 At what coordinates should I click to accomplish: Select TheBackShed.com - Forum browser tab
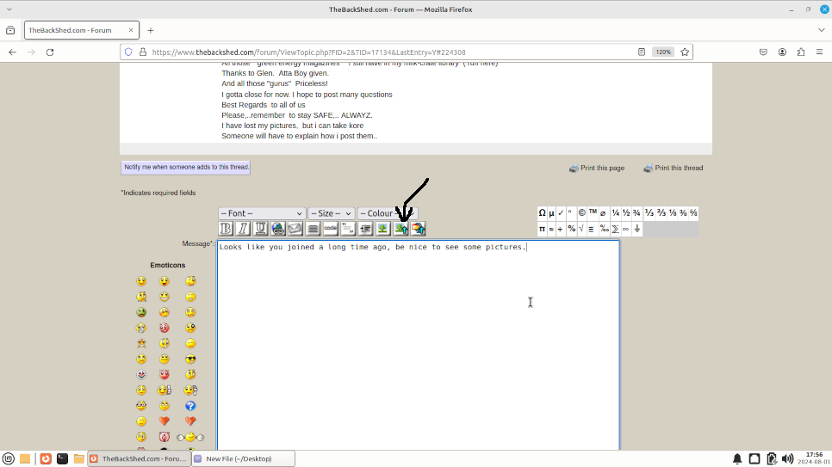[x=71, y=30]
